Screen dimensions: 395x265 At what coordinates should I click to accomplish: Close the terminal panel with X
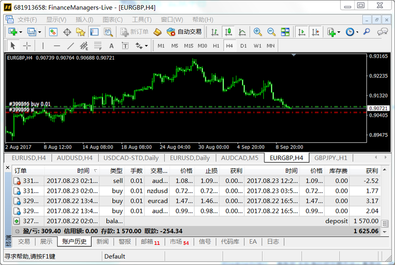point(8,168)
